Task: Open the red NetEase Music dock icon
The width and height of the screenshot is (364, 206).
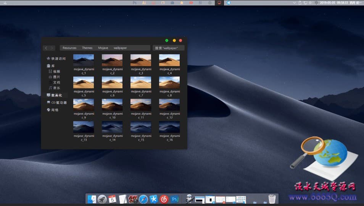Action: click(x=164, y=199)
